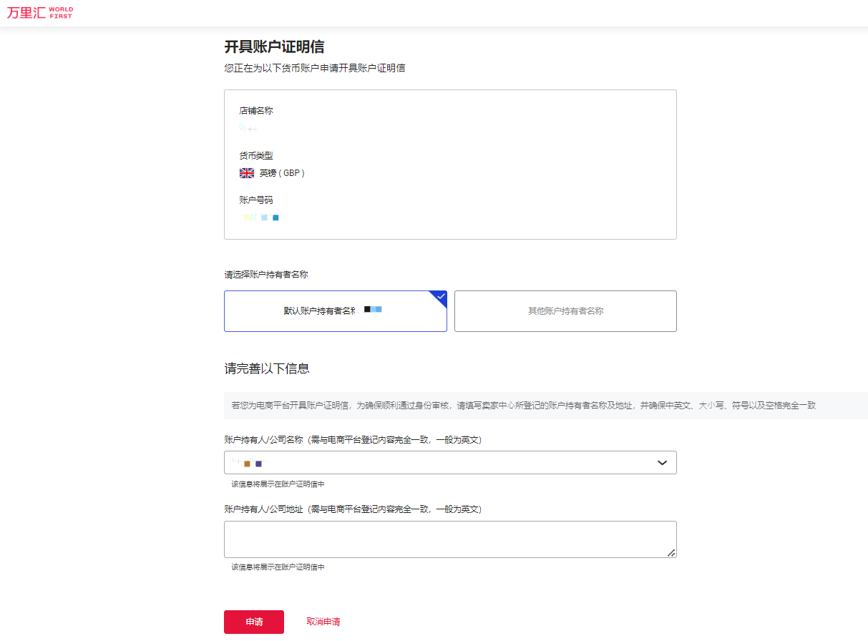This screenshot has height=641, width=868.
Task: Click the 开具账户证明信 page heading
Action: pos(274,47)
